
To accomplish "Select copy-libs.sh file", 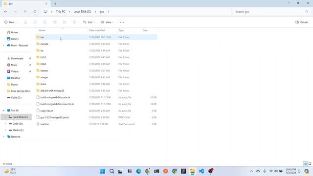I will click(96, 111).
